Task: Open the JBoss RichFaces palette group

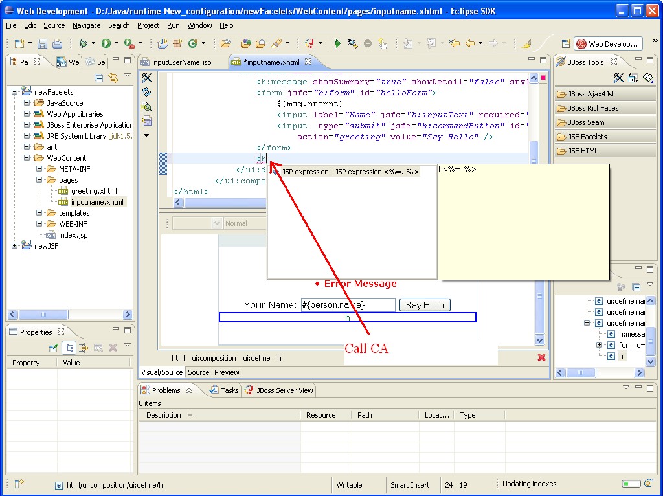Action: click(593, 108)
